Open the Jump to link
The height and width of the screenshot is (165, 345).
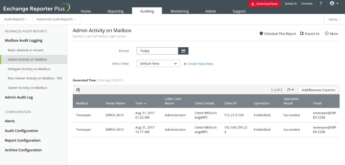coord(291,3)
